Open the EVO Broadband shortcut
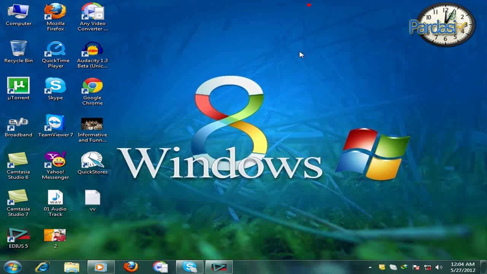Image resolution: width=487 pixels, height=274 pixels. tap(18, 127)
